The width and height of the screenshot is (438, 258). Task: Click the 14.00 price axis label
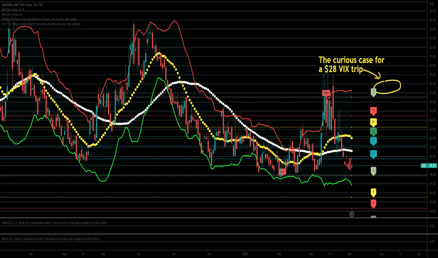click(x=432, y=211)
